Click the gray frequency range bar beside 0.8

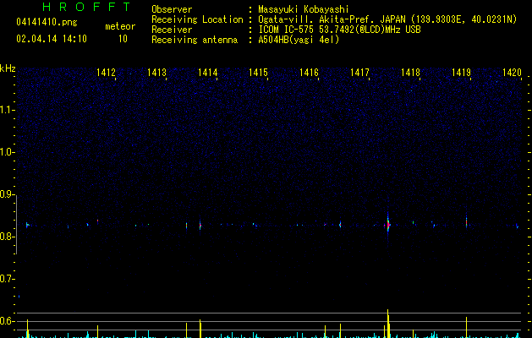click(16, 225)
